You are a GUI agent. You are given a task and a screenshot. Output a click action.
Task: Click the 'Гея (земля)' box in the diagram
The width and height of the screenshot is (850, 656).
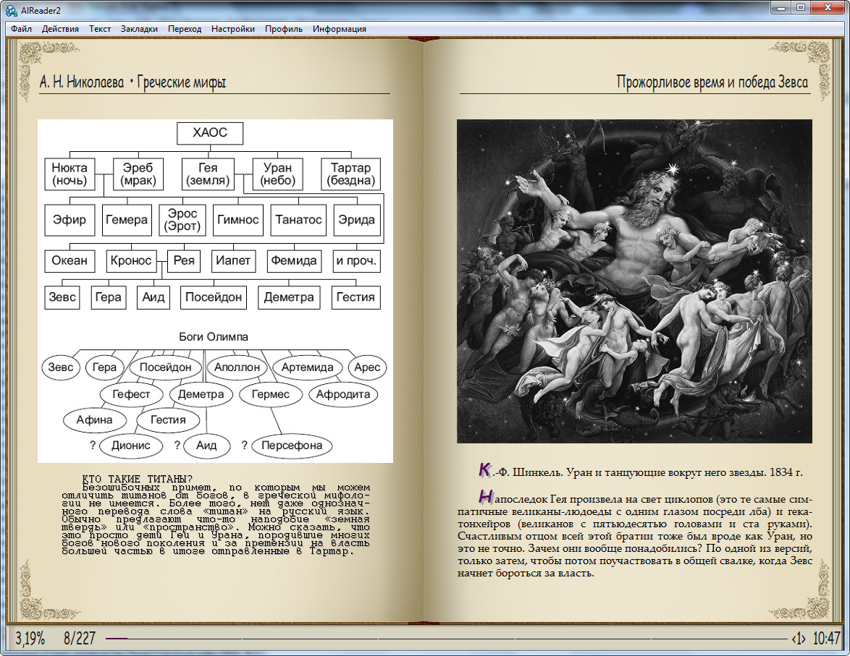click(208, 174)
